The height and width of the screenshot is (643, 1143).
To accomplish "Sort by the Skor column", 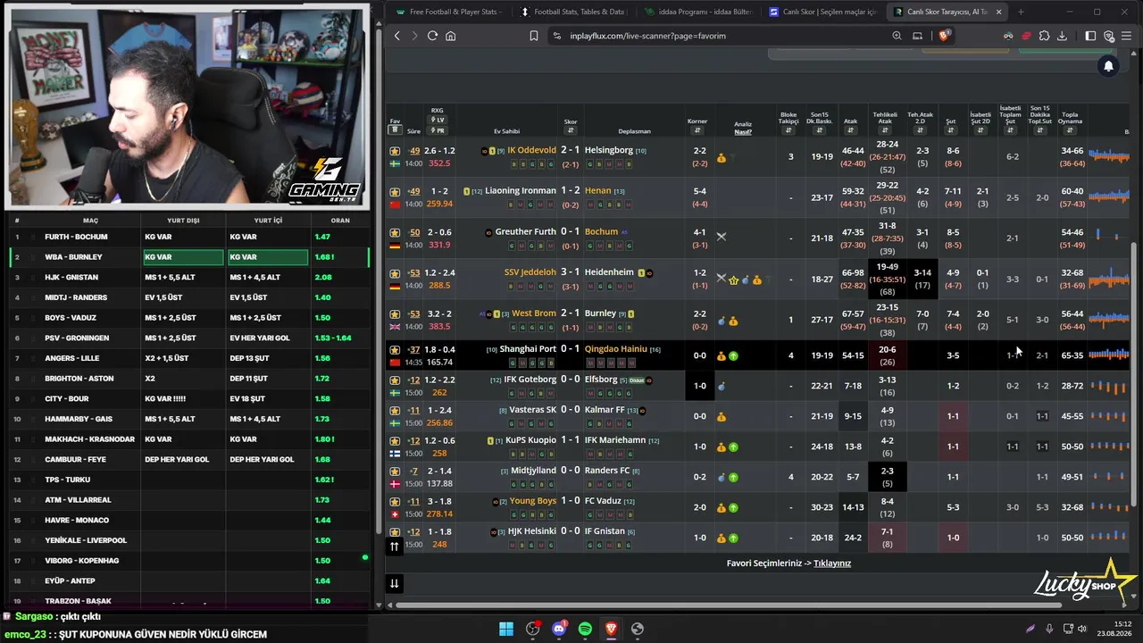I will pos(571,130).
